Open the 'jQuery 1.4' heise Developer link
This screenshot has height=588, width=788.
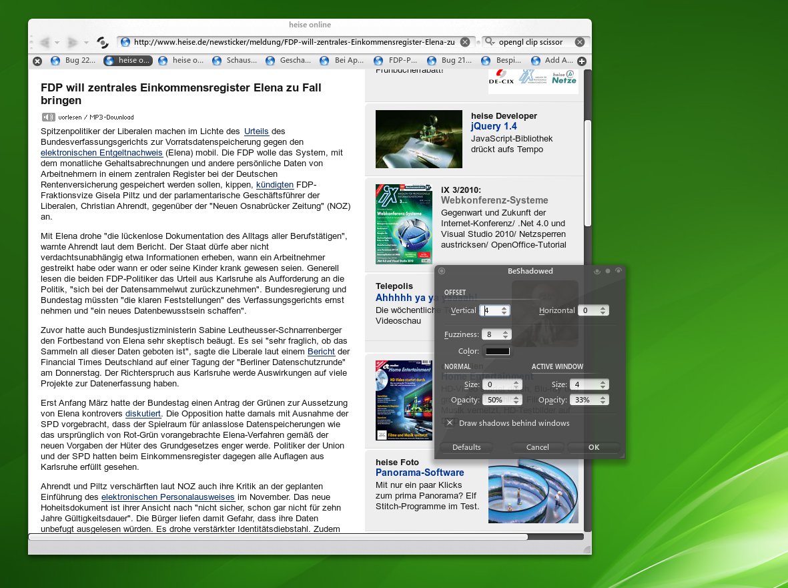[x=494, y=127]
